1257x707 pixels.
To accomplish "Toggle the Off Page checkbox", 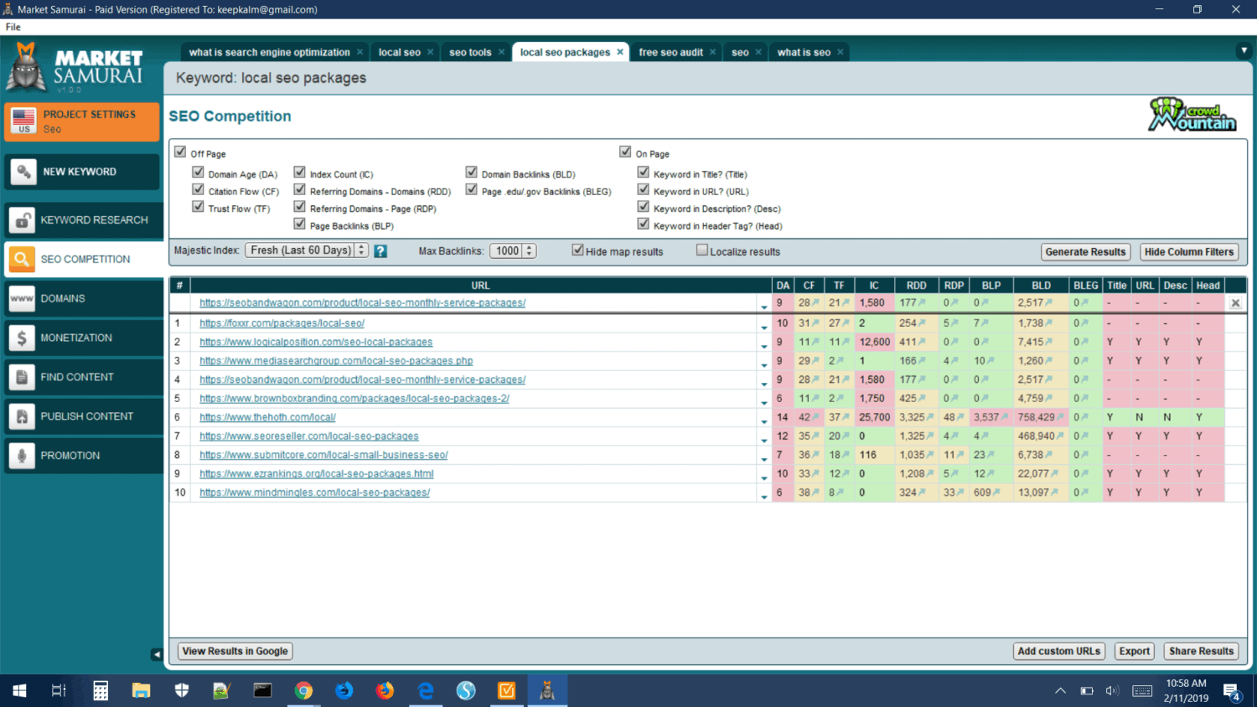I will (180, 152).
